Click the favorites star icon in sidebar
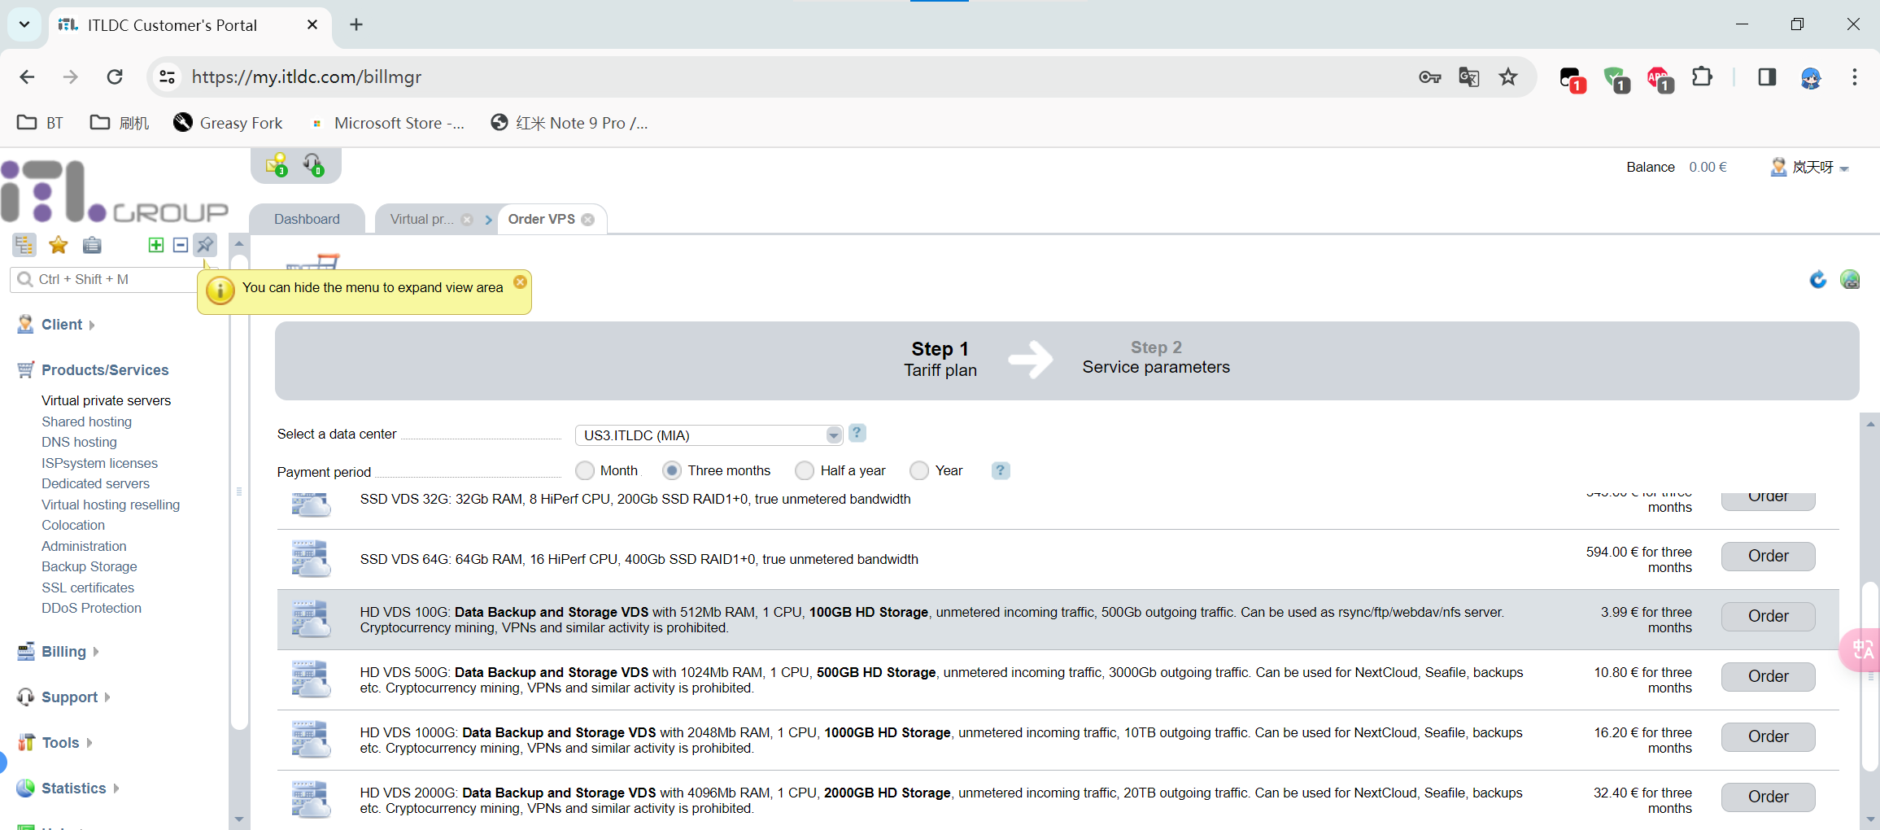 click(59, 245)
